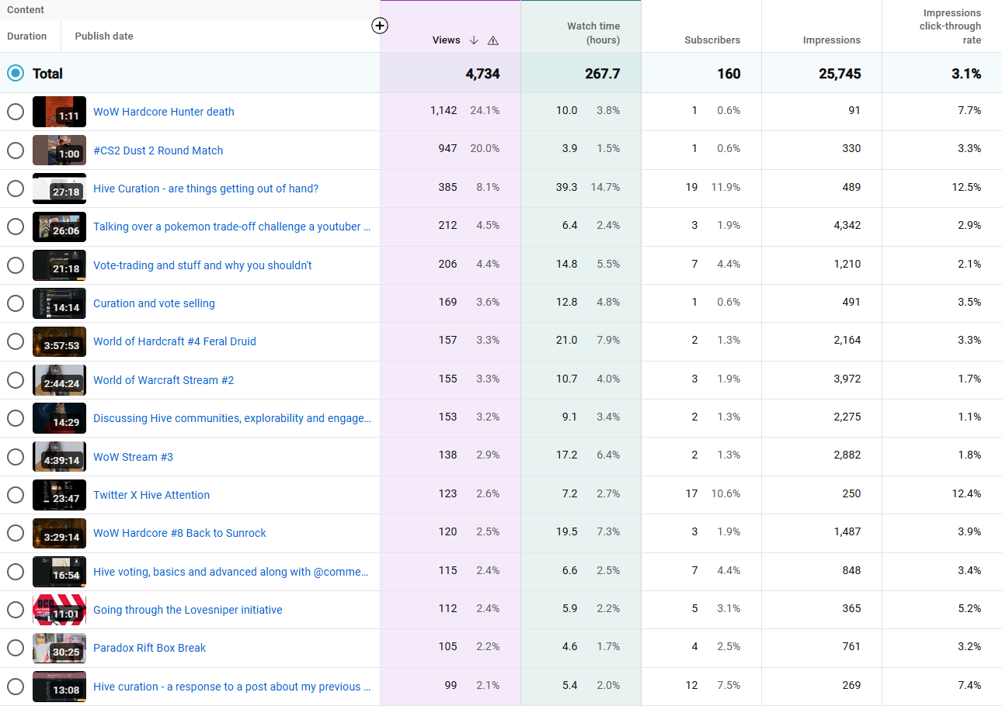Open the Curation and vote selling video link

point(154,303)
